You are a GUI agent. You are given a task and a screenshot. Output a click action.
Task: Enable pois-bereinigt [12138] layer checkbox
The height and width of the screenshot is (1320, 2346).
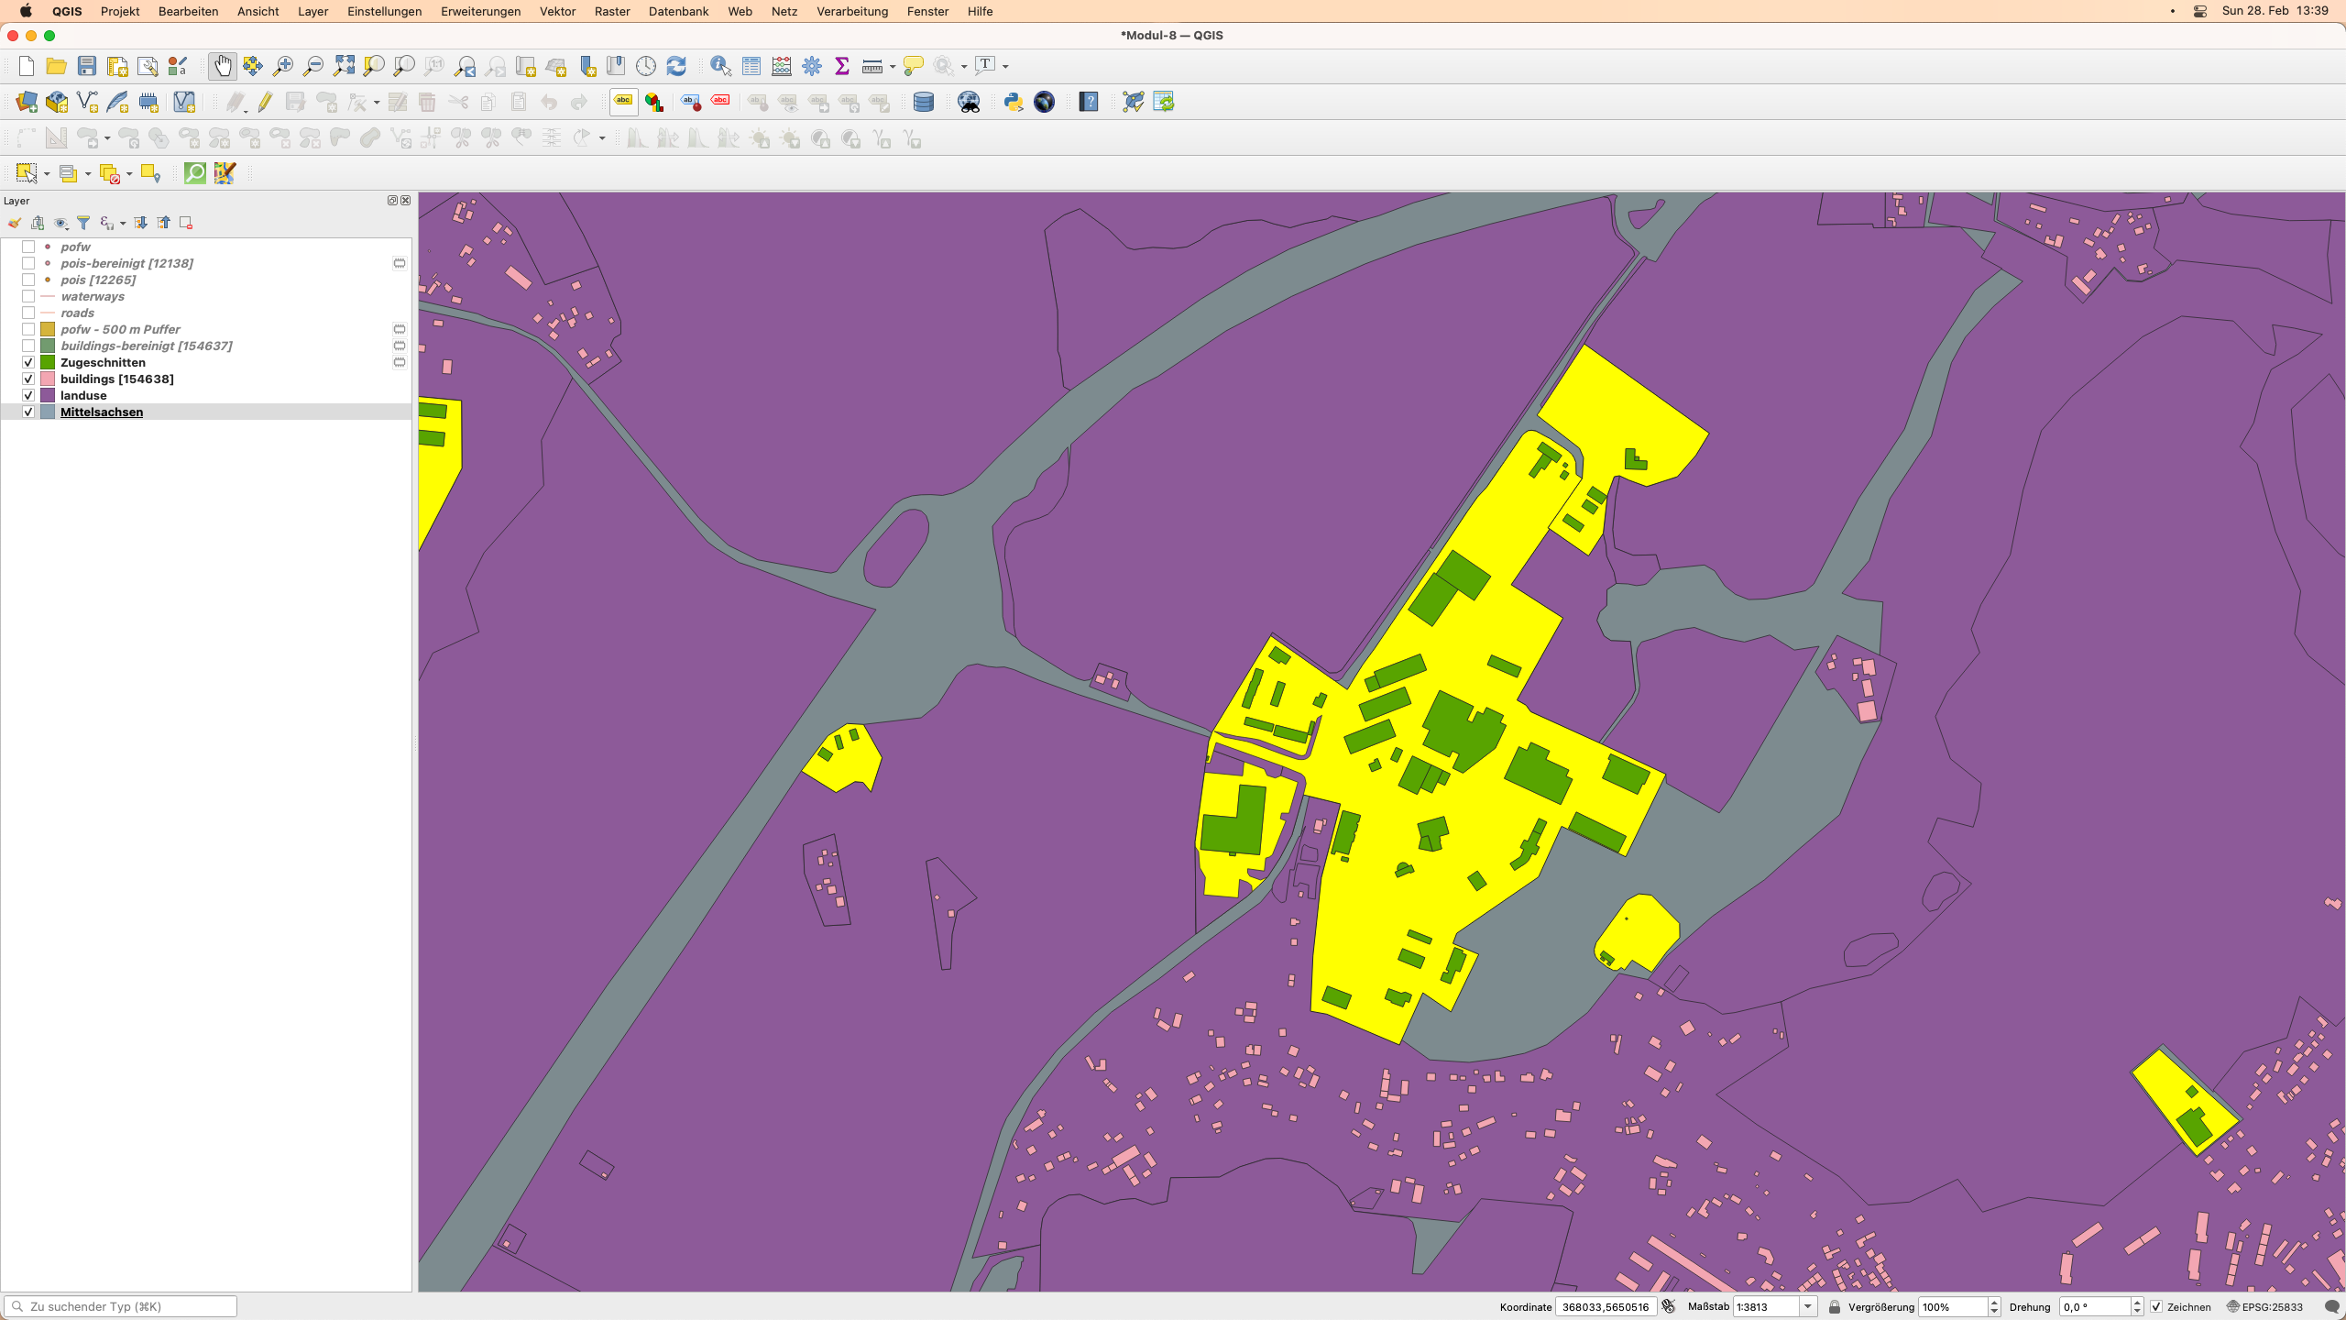(28, 263)
